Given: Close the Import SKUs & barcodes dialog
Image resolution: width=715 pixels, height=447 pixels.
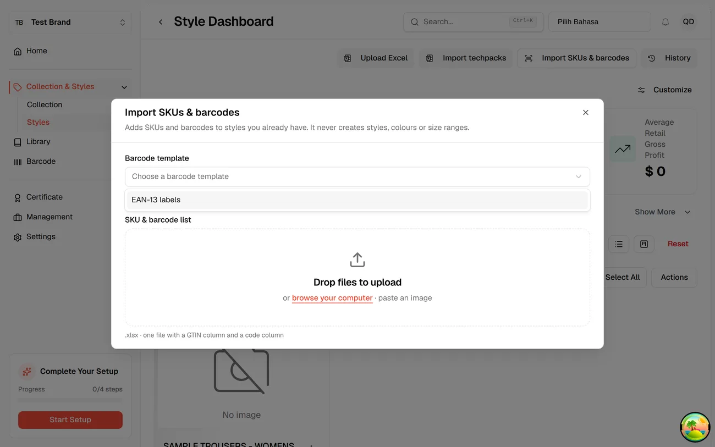Looking at the screenshot, I should click(586, 113).
